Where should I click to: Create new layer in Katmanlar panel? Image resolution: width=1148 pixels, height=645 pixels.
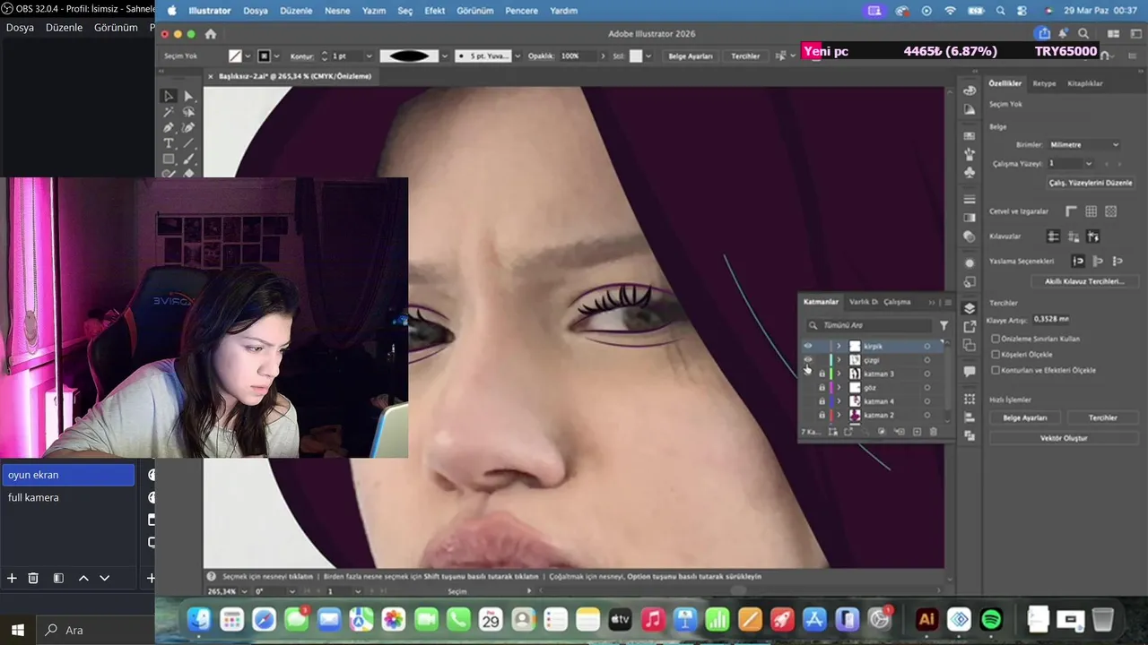917,432
